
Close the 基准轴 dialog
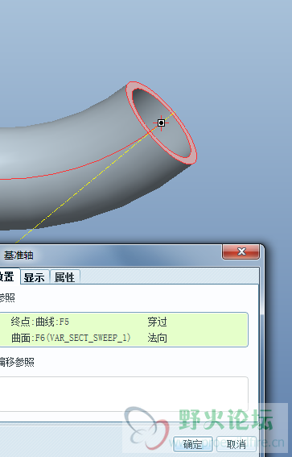241,251
